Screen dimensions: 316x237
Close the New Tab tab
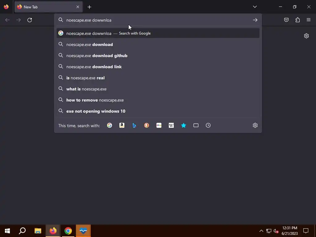pos(78,7)
